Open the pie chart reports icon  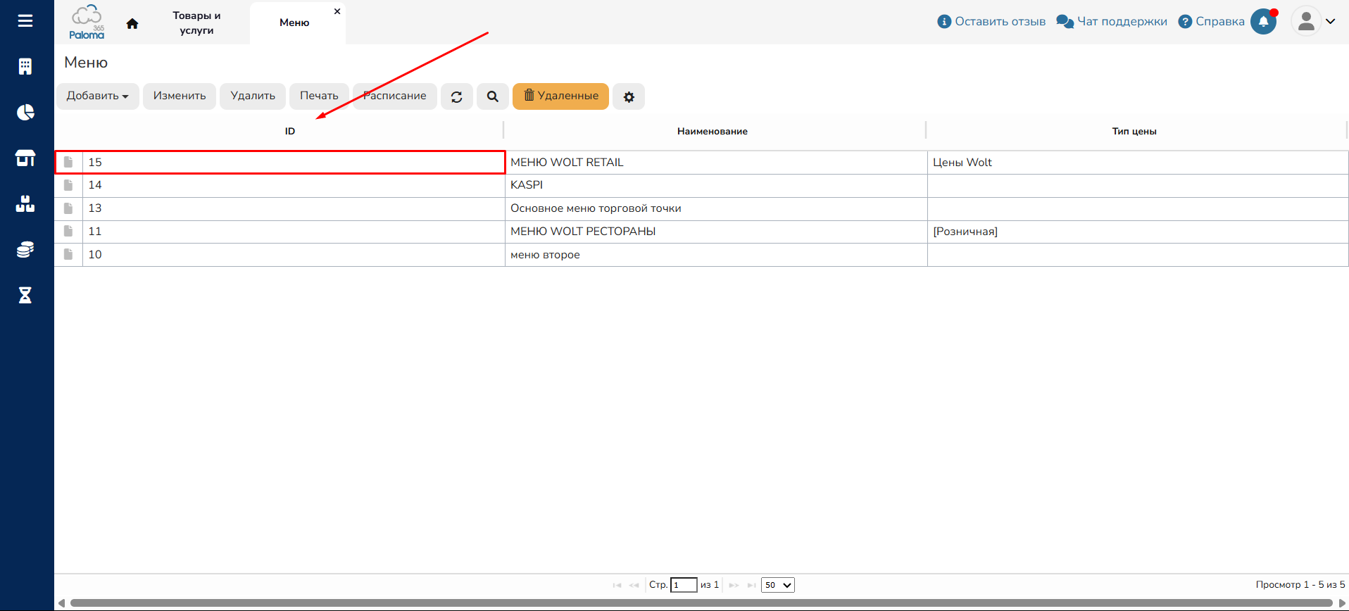25,113
